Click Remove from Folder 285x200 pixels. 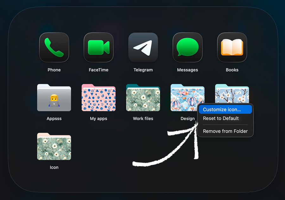coord(225,131)
